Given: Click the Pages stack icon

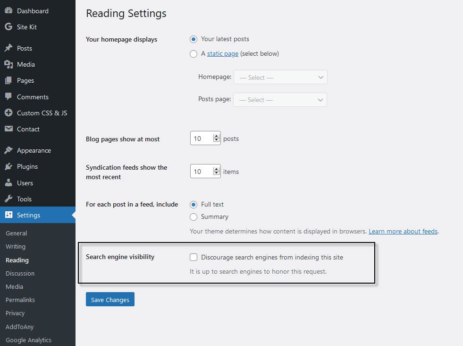Looking at the screenshot, I should pyautogui.click(x=8, y=80).
